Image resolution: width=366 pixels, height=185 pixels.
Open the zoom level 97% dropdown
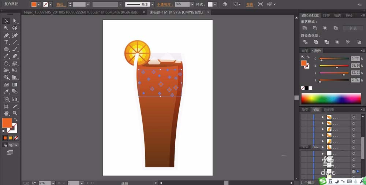pos(53,183)
